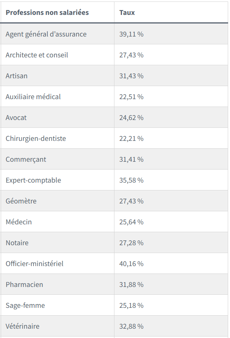Select the 22,51 % rate value

pyautogui.click(x=131, y=97)
